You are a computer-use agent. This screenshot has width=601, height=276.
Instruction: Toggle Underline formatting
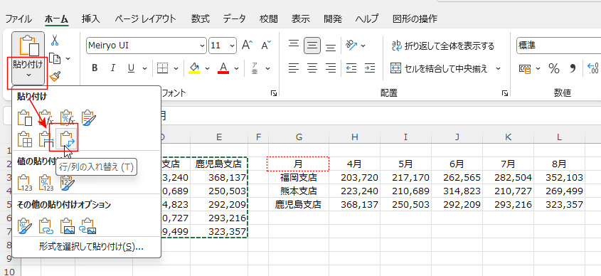(x=132, y=68)
